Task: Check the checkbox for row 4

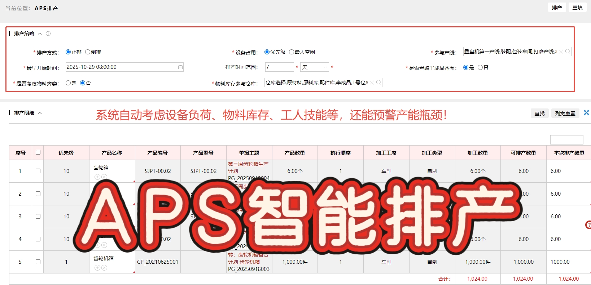Action: 38,239
